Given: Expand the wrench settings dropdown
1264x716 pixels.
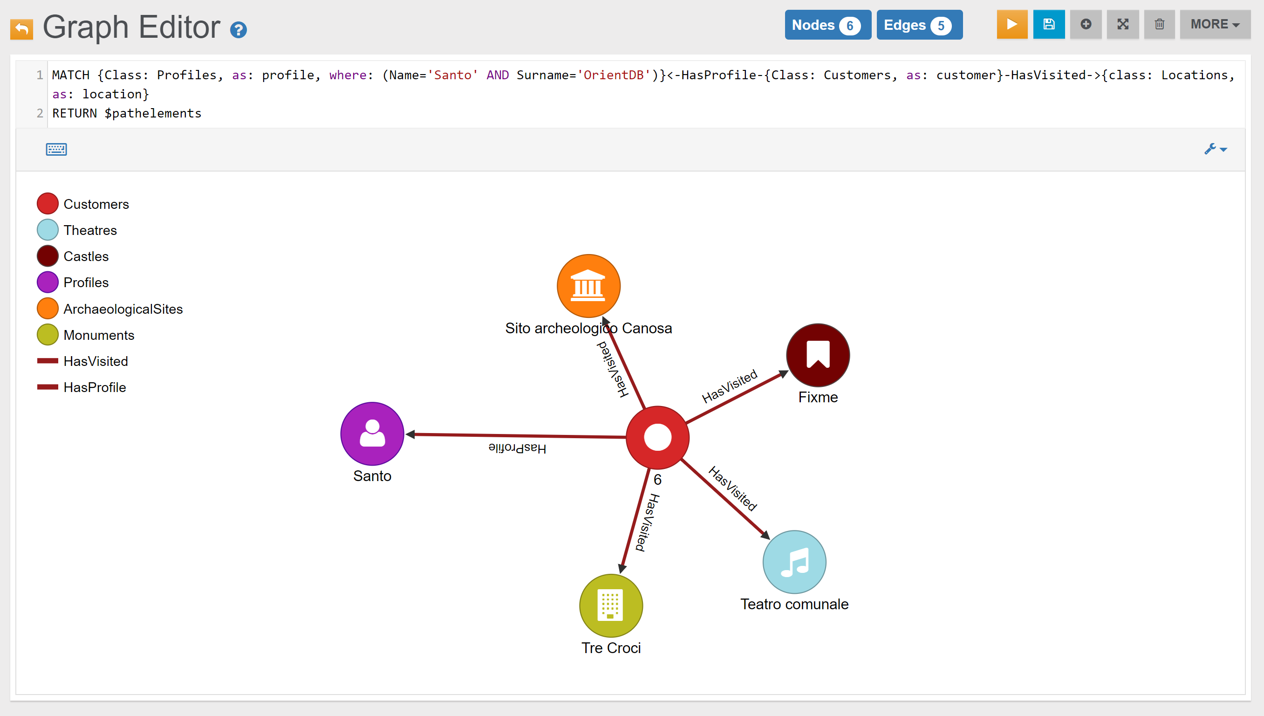Looking at the screenshot, I should 1216,149.
